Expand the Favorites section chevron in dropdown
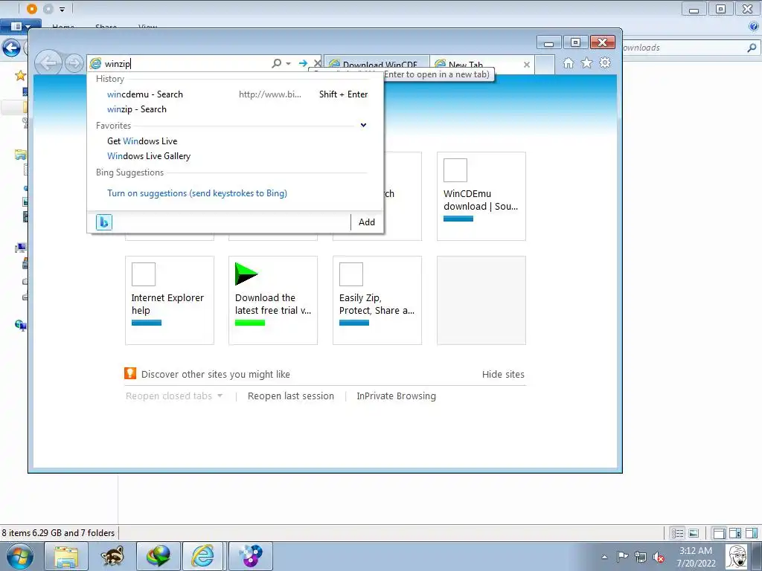This screenshot has height=571, width=762. 363,125
